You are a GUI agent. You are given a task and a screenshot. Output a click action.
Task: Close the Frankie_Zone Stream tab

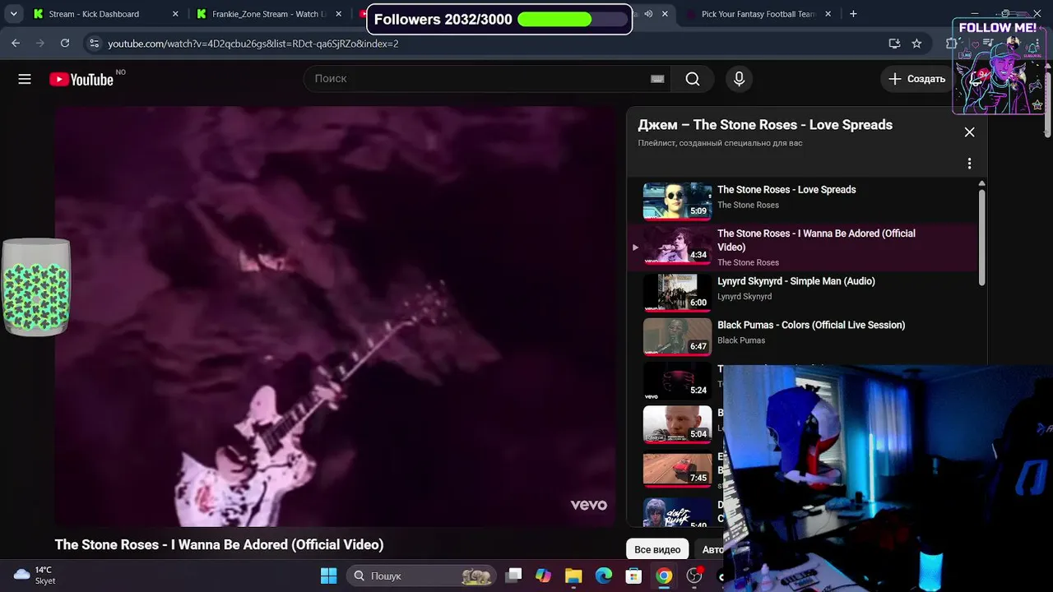click(338, 14)
